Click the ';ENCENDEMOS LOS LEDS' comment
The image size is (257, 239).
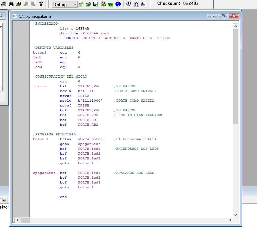[x=137, y=149]
